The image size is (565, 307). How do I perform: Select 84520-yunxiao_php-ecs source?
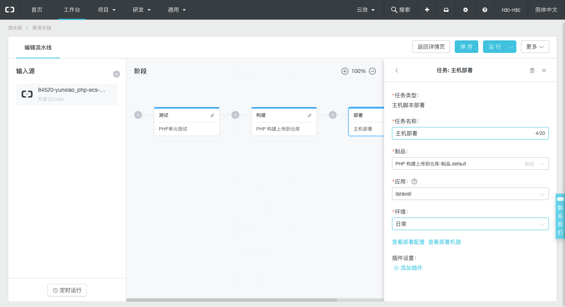[67, 94]
